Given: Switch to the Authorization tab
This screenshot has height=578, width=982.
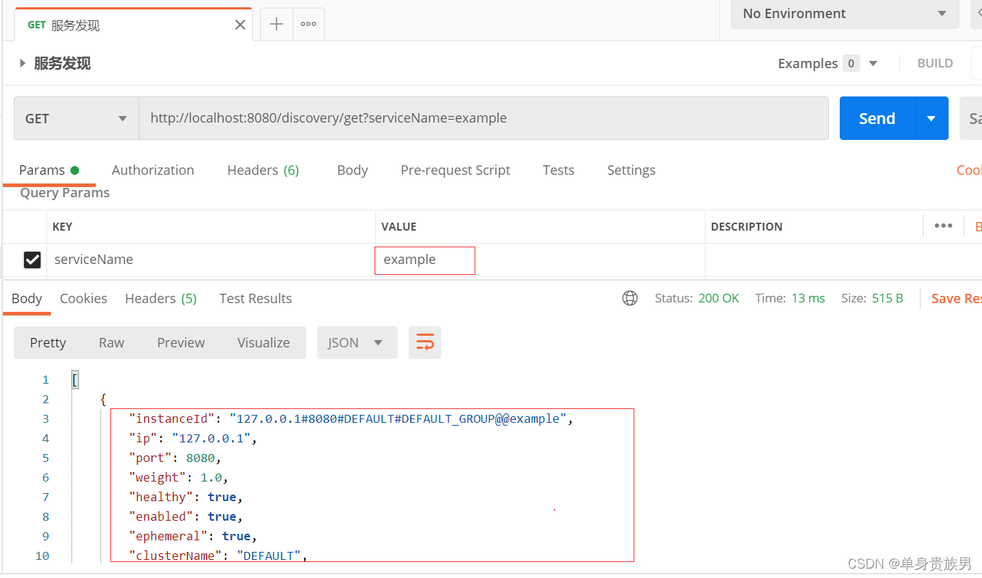Looking at the screenshot, I should 153,170.
